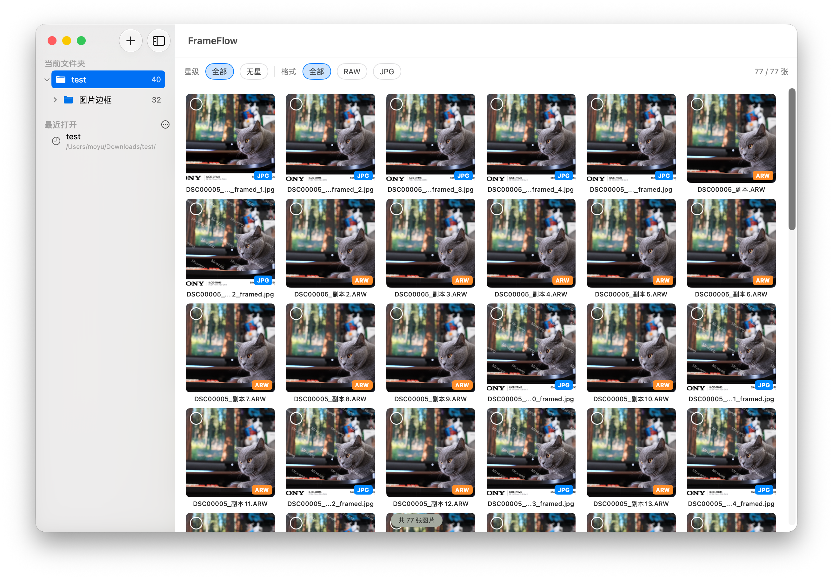Open thumbnail DSC00005_…1_framed.jpg

tap(731, 348)
